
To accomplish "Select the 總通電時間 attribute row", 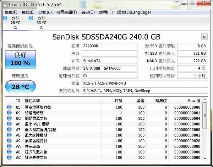I will 104,113.
